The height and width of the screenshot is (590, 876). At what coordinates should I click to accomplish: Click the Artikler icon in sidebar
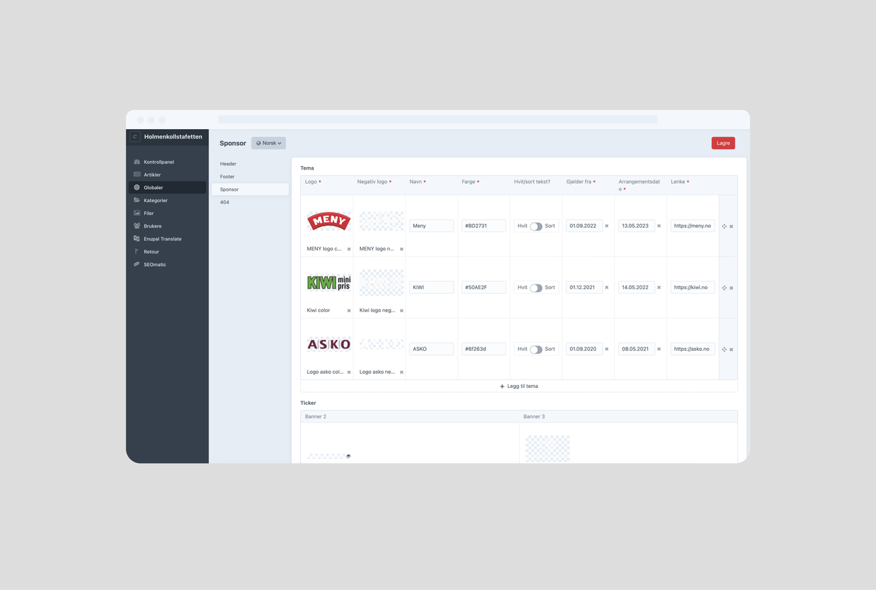137,175
